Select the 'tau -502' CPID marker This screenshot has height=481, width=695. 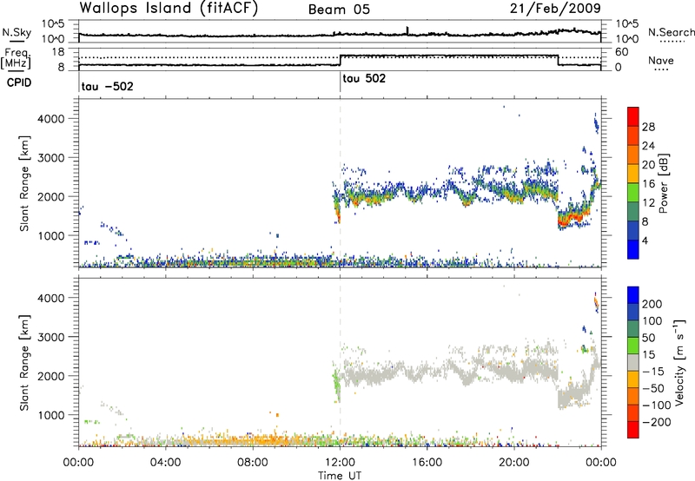(107, 86)
